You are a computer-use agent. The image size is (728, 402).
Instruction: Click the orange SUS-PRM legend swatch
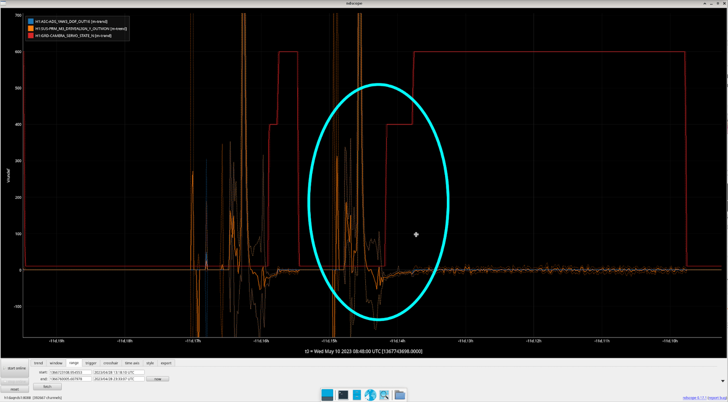click(x=30, y=29)
